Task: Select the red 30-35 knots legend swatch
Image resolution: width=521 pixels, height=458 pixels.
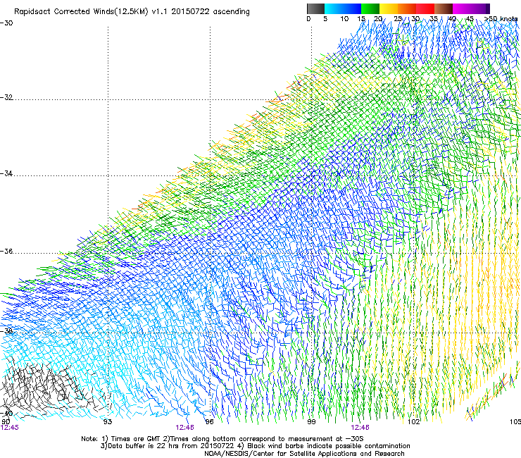Action: pyautogui.click(x=425, y=8)
